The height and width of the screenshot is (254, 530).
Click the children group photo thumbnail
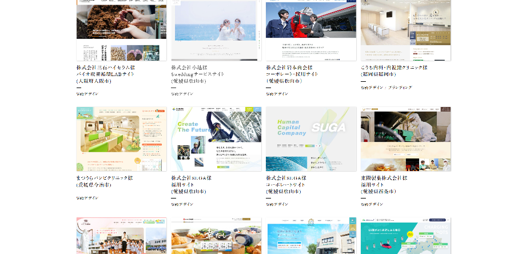pyautogui.click(x=121, y=236)
